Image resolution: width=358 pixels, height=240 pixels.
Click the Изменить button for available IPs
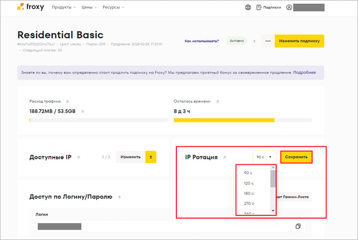click(x=130, y=157)
